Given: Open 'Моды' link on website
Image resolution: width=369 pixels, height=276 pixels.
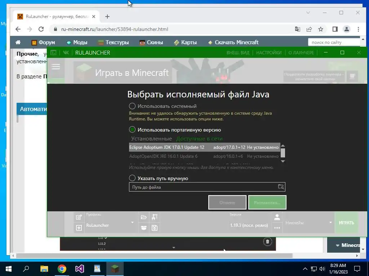Looking at the screenshot, I should tap(77, 42).
